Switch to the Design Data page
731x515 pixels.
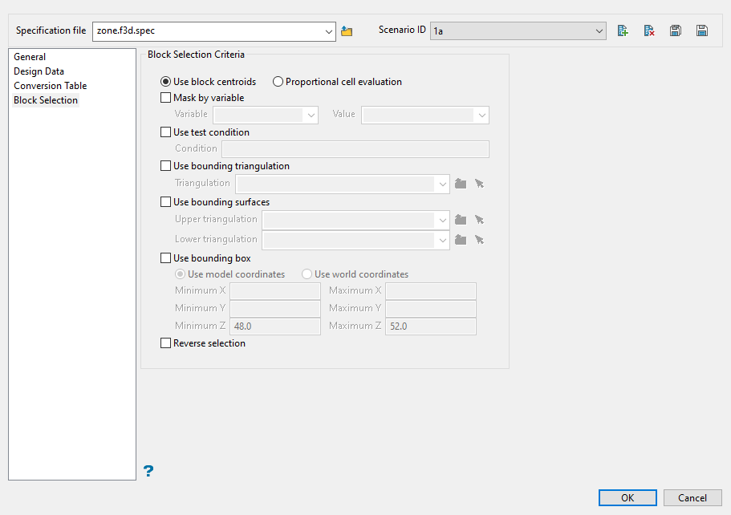[39, 71]
